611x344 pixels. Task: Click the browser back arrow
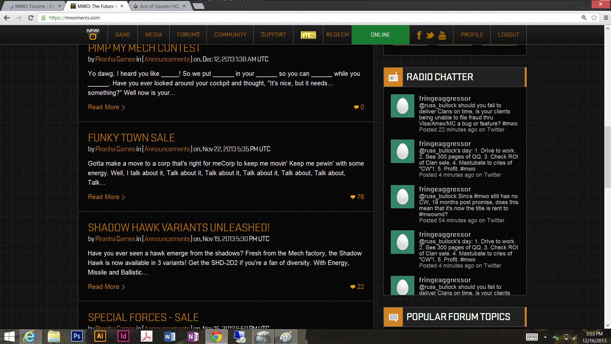[x=7, y=18]
